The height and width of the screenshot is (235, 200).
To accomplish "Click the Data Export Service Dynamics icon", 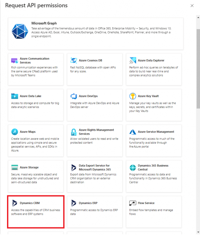I will 73,168.
